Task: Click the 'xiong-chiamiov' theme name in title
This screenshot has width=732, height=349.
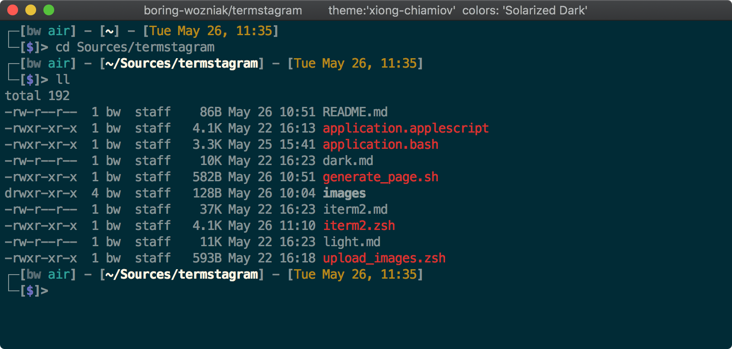Action: click(x=391, y=10)
